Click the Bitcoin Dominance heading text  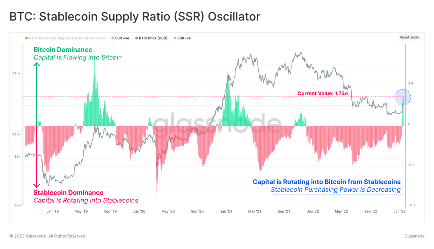pyautogui.click(x=63, y=50)
